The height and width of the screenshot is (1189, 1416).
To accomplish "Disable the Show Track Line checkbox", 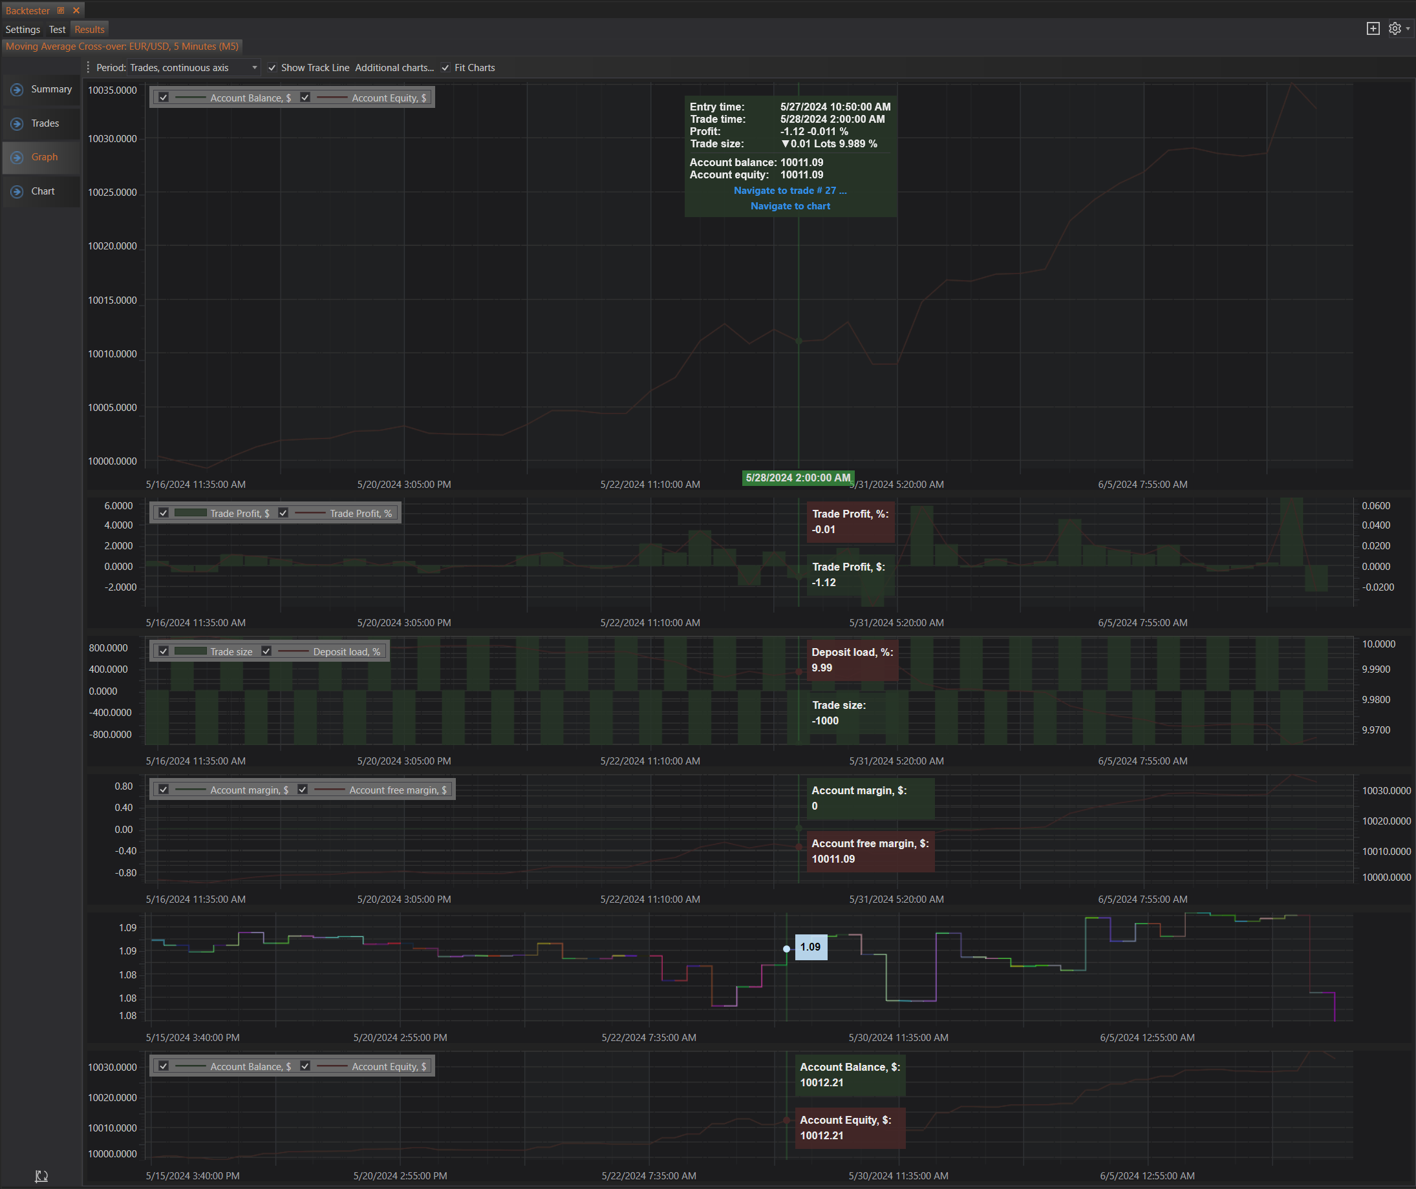I will click(272, 67).
